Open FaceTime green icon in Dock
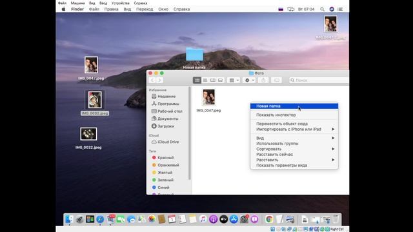 point(121,219)
